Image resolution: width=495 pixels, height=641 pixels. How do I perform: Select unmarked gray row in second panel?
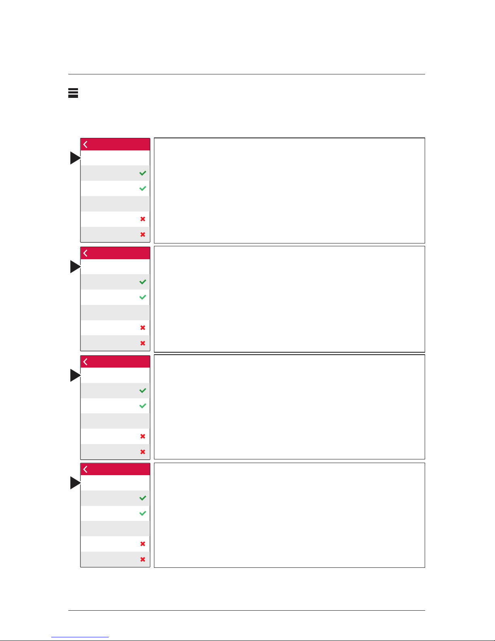tap(115, 313)
